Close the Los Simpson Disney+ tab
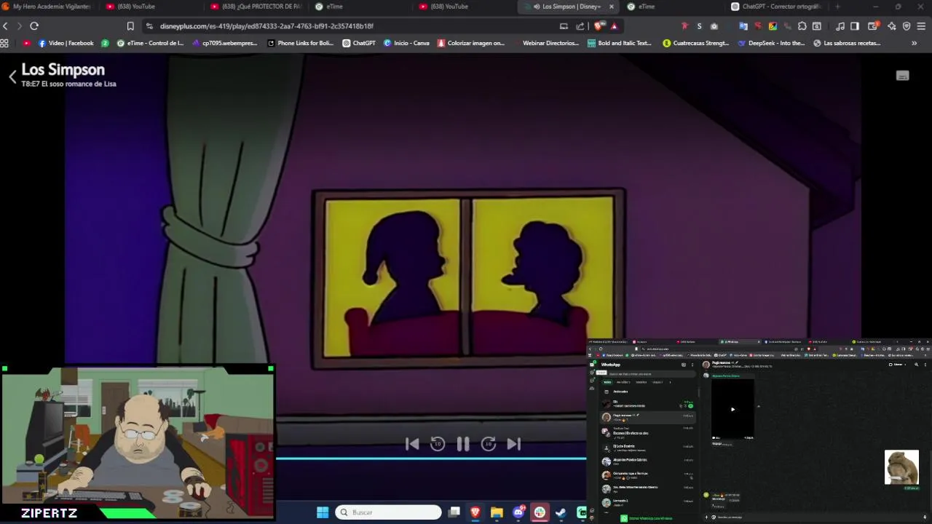The image size is (932, 524). (612, 7)
